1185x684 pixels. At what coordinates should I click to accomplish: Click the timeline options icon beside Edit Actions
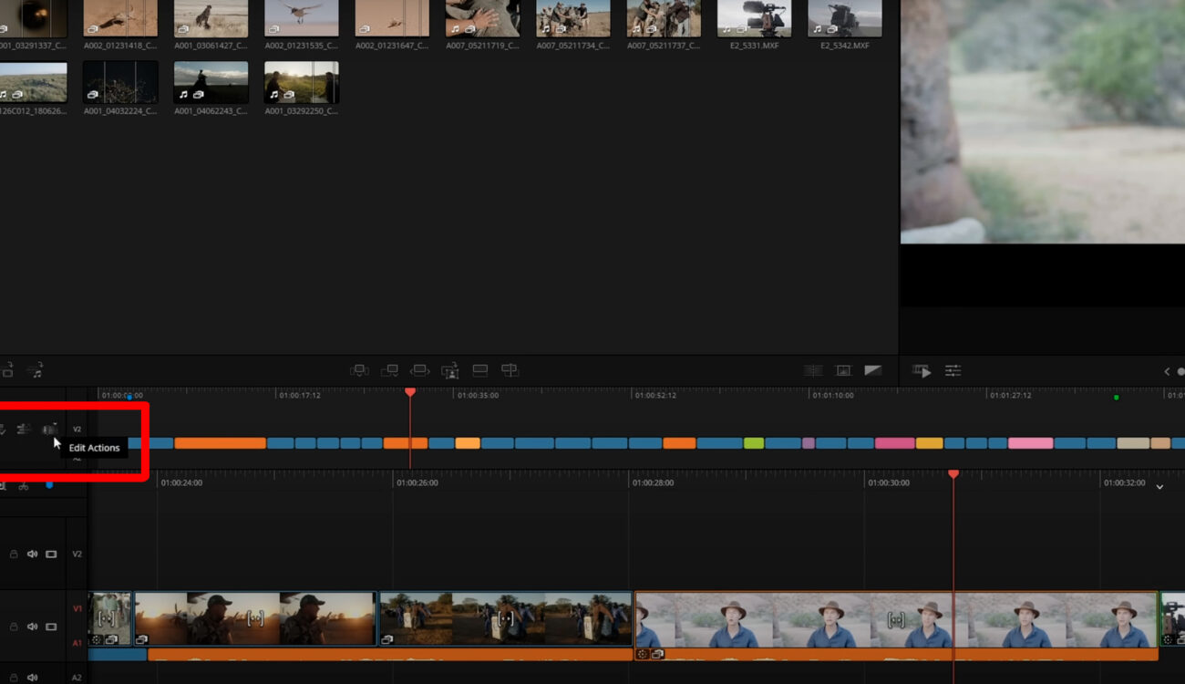coord(24,429)
